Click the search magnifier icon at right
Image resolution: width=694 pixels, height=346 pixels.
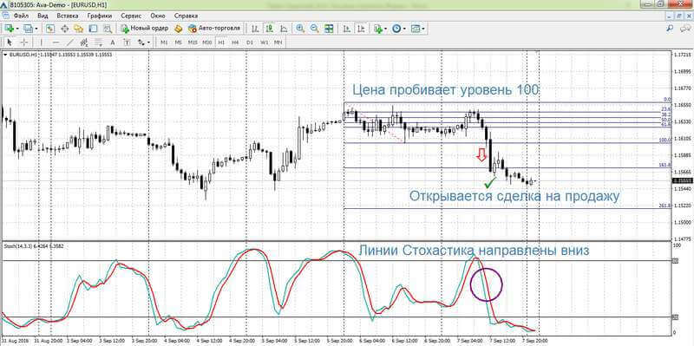click(x=670, y=29)
